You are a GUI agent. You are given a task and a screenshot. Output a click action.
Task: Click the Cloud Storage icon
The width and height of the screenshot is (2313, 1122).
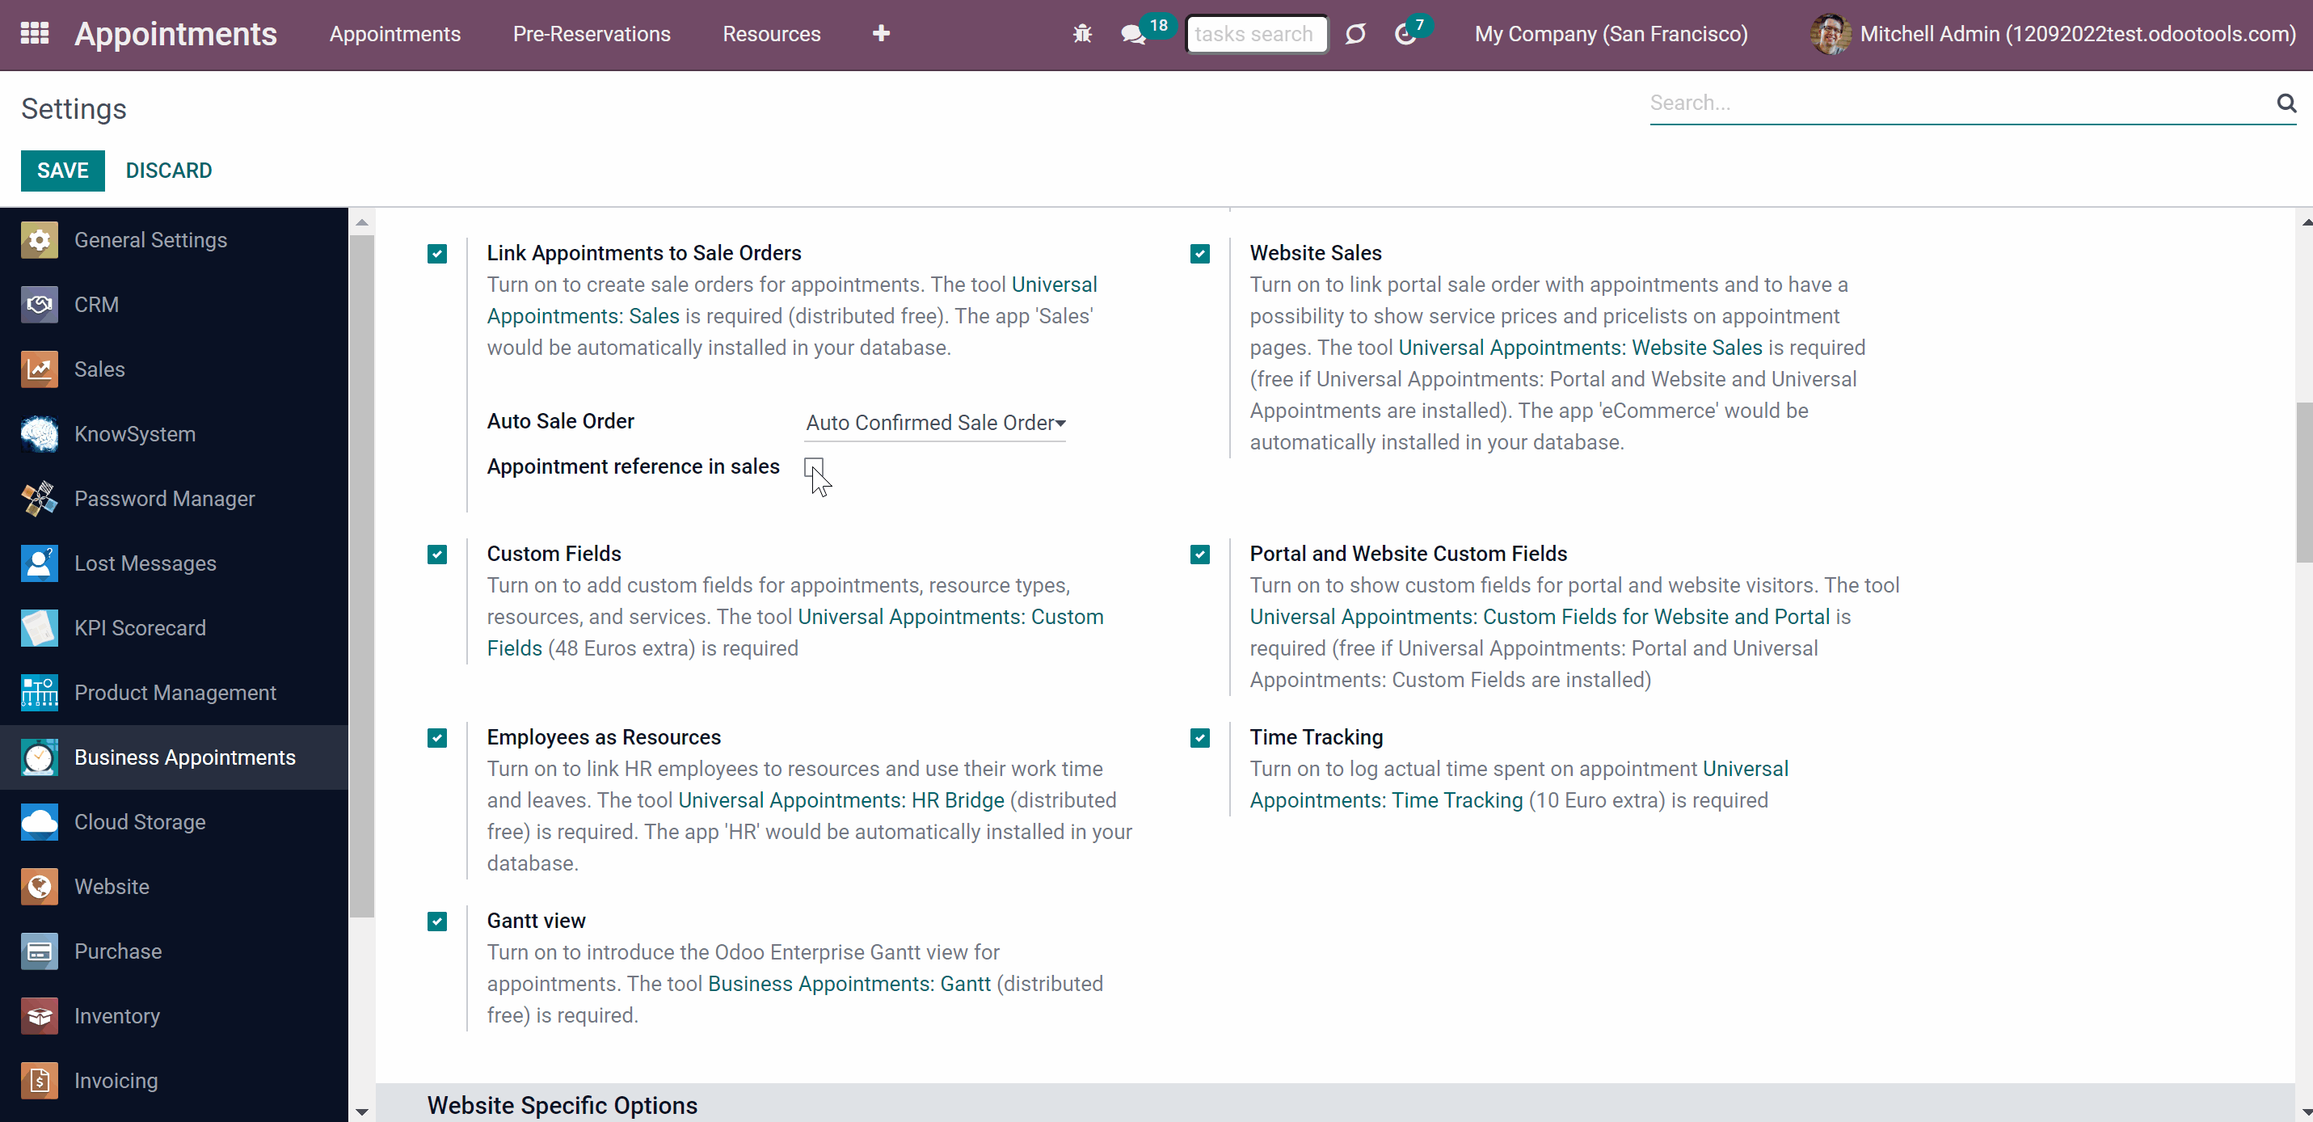click(40, 822)
